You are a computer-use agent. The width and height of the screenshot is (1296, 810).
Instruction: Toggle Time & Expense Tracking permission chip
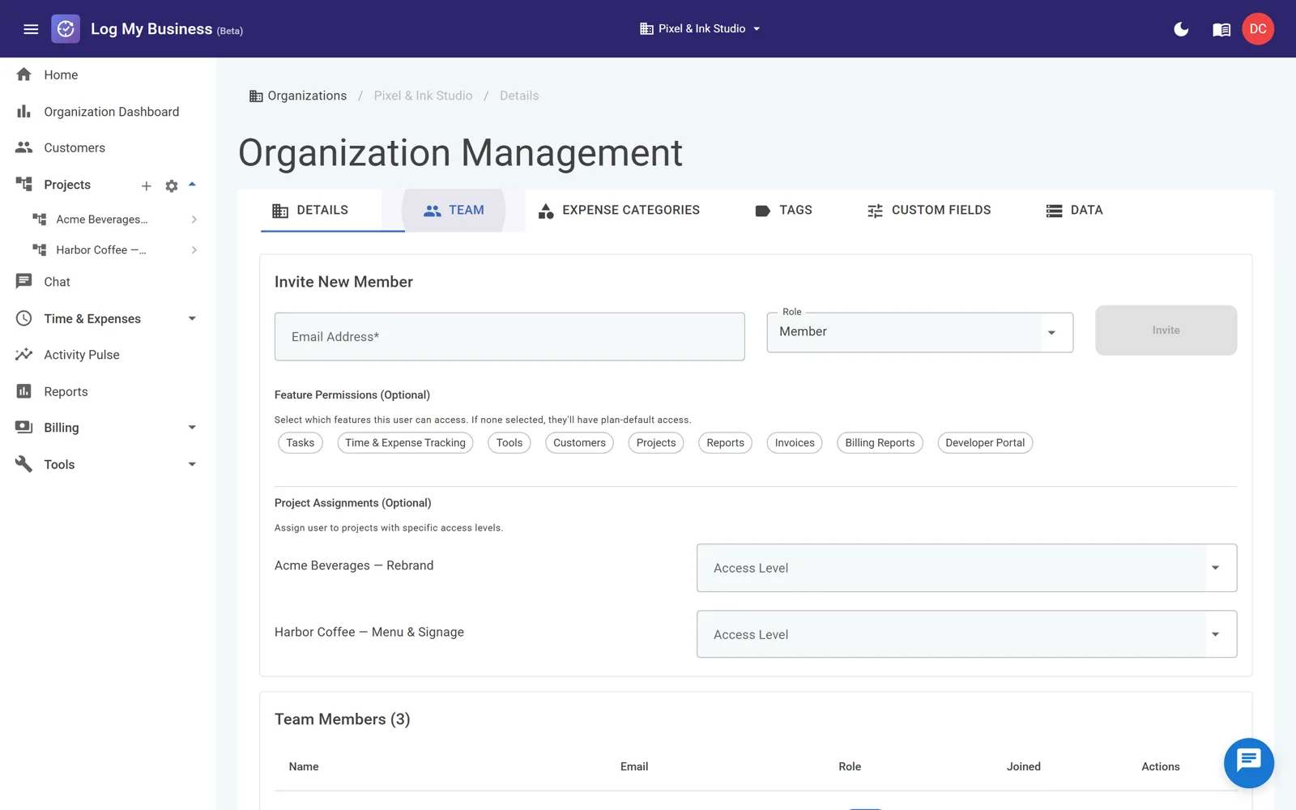click(405, 443)
